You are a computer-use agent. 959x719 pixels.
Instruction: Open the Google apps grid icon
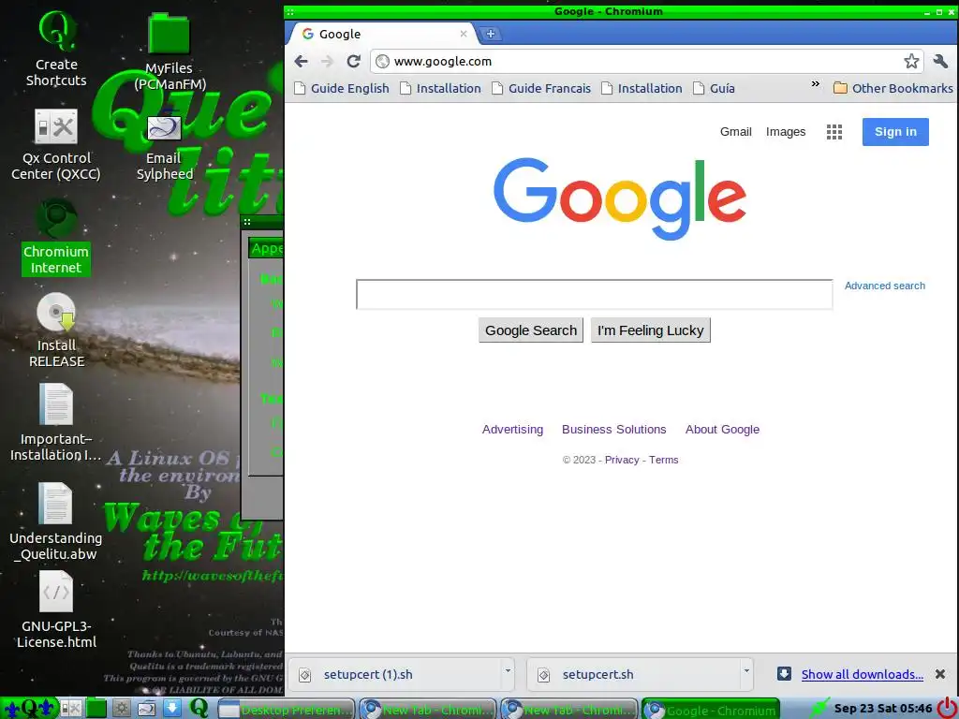[x=834, y=131]
